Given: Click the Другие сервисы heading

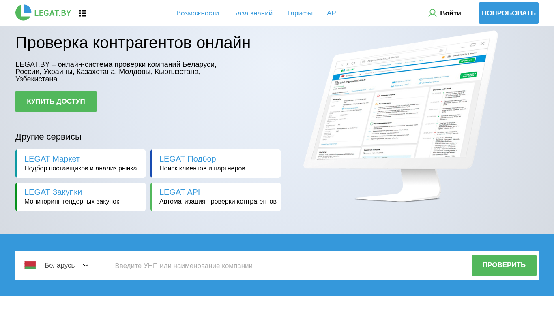Looking at the screenshot, I should tap(48, 137).
